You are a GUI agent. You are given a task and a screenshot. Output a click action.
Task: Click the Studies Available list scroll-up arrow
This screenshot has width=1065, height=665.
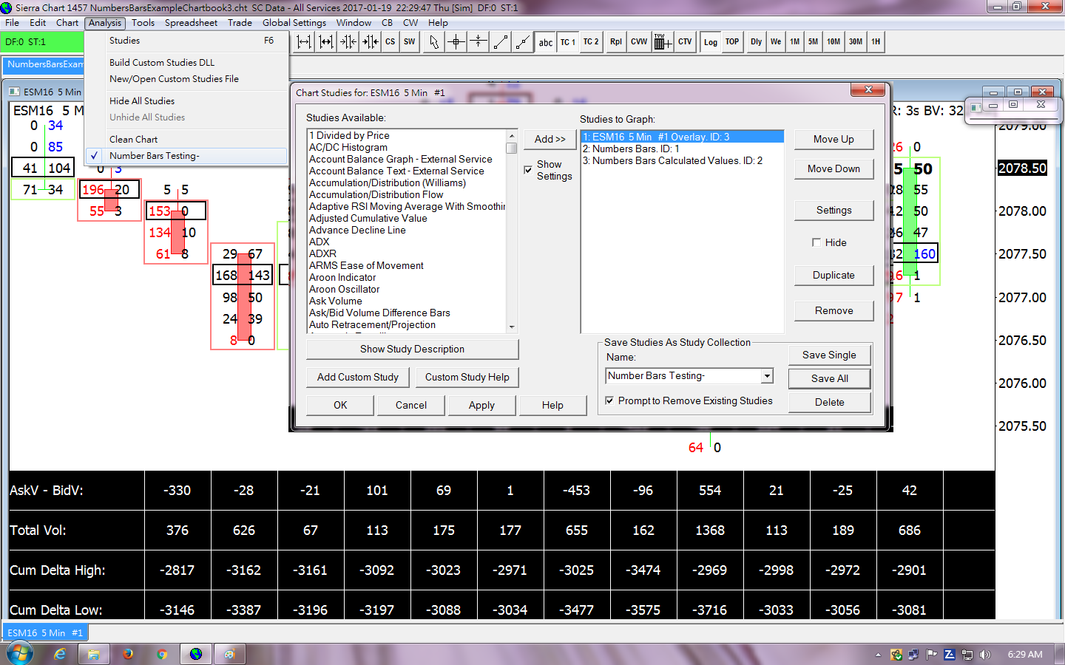pyautogui.click(x=512, y=136)
